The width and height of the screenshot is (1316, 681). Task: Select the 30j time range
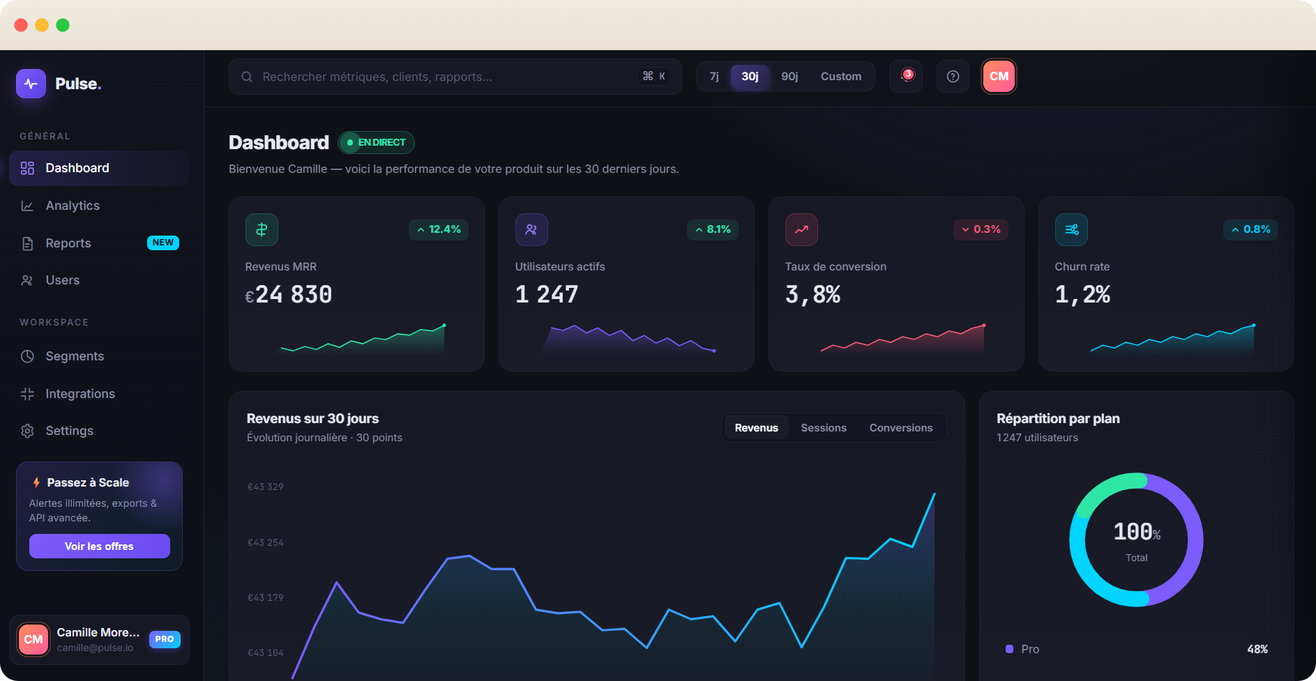tap(750, 76)
